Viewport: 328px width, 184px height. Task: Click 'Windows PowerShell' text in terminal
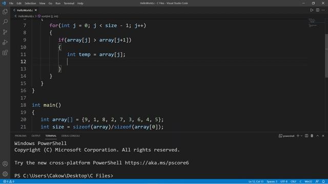click(40, 143)
